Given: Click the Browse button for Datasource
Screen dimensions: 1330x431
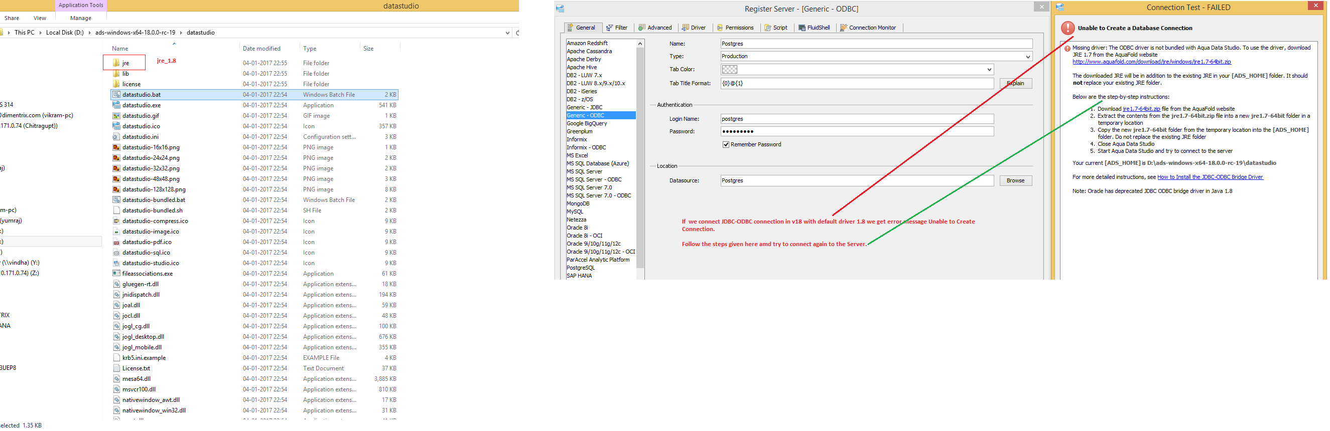Looking at the screenshot, I should (x=1016, y=181).
